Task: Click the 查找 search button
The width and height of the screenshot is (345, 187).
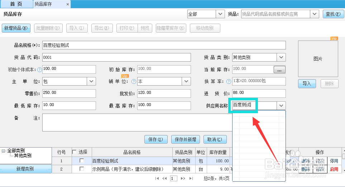Action: click(x=333, y=14)
